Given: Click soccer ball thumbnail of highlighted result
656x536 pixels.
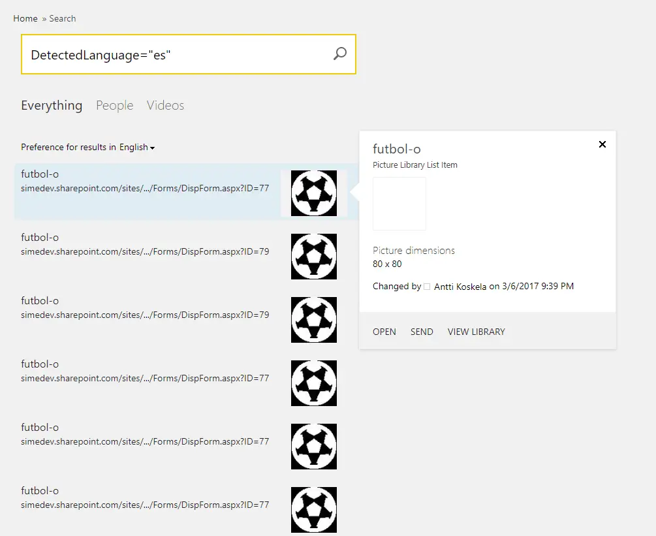Looking at the screenshot, I should [x=314, y=193].
